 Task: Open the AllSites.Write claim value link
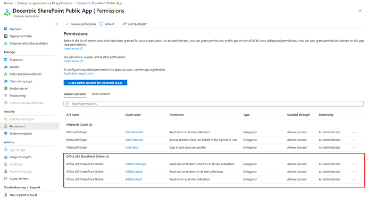(x=134, y=171)
